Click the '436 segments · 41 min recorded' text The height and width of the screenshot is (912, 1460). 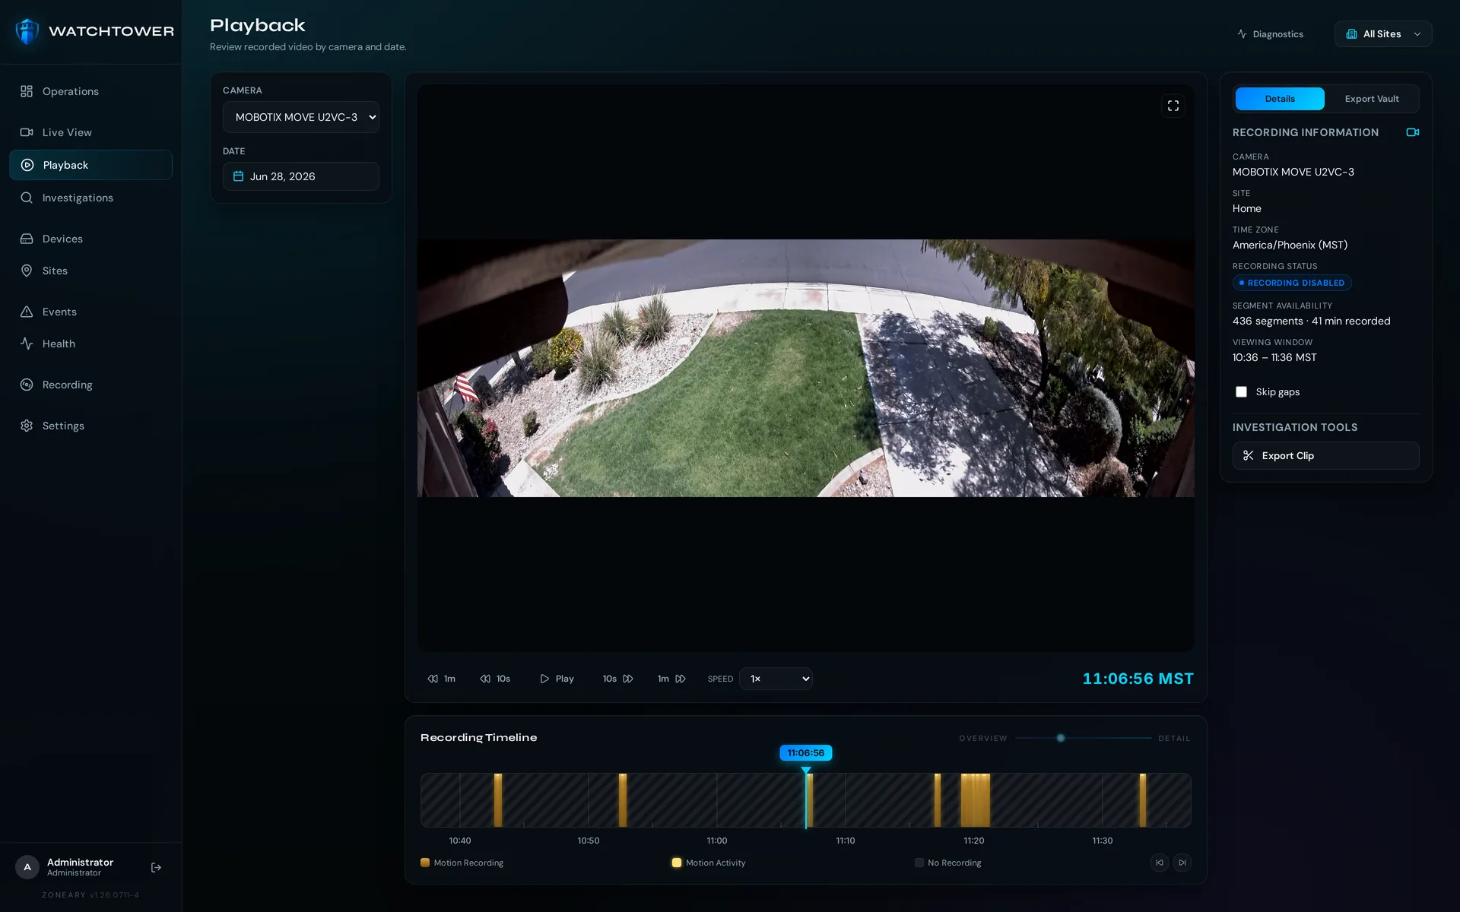(x=1312, y=321)
